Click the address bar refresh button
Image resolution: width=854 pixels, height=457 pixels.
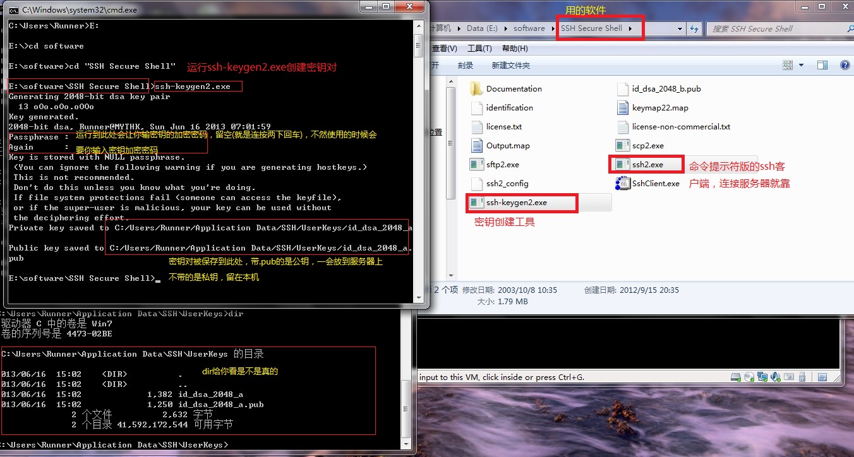tap(695, 28)
